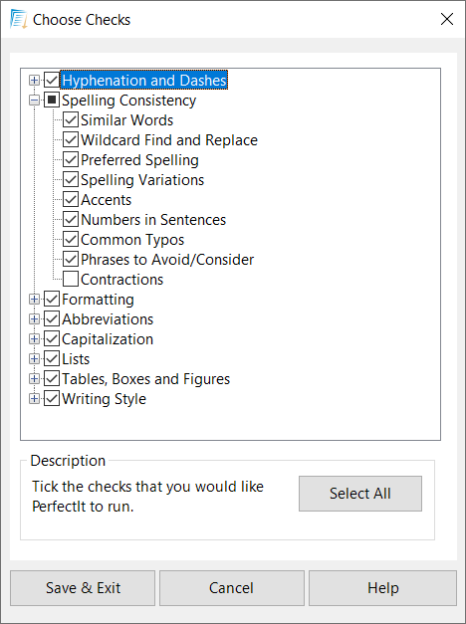Image resolution: width=466 pixels, height=624 pixels.
Task: Collapse the Spelling Consistency group
Action: click(34, 101)
